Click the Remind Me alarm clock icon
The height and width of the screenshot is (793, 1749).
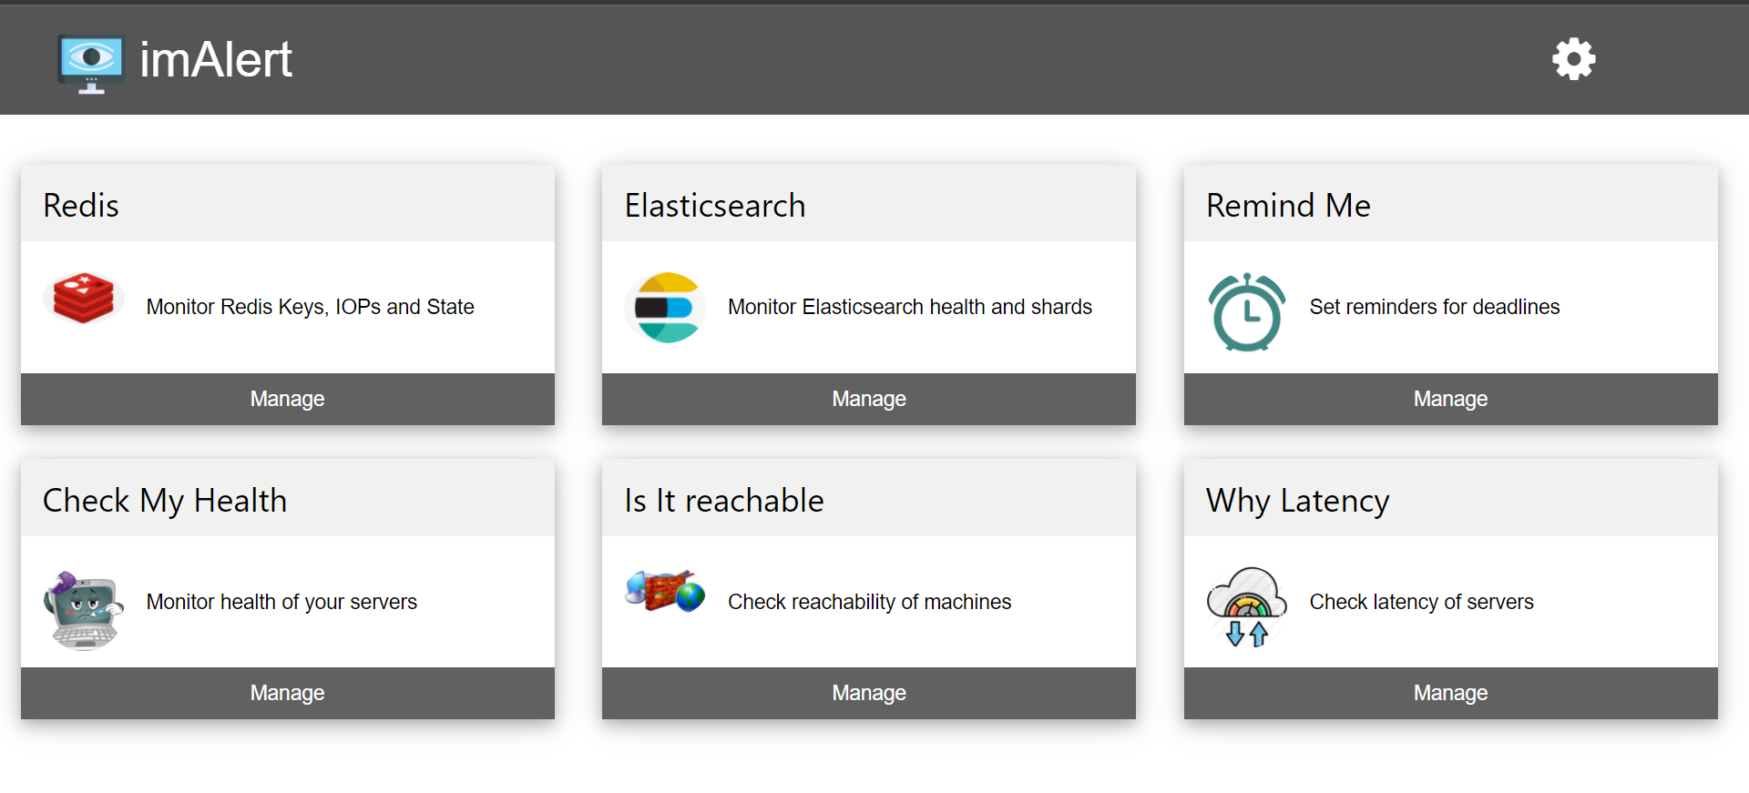[x=1247, y=311]
